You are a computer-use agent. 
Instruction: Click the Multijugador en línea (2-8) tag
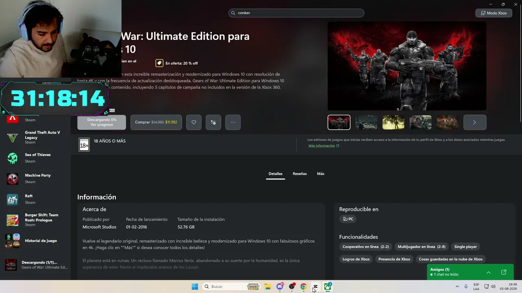pos(422,247)
